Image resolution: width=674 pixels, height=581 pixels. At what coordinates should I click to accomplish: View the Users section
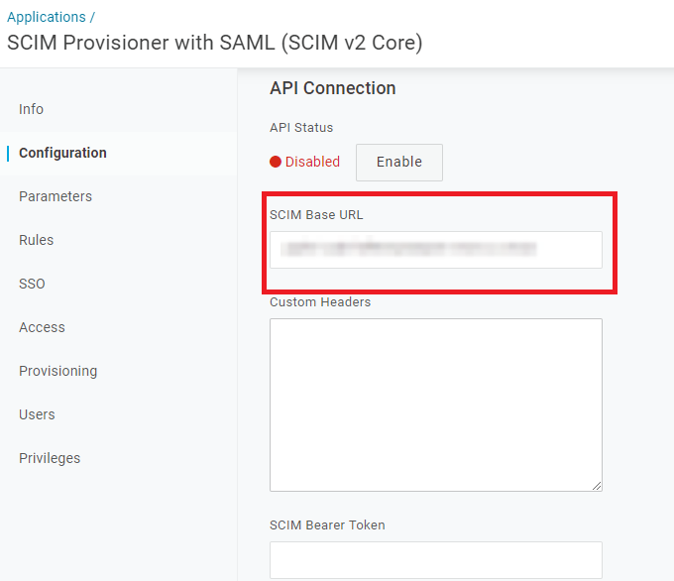37,414
